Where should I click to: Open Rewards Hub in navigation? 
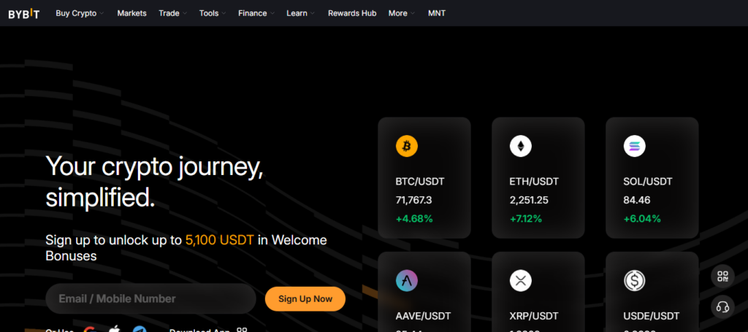pyautogui.click(x=352, y=13)
